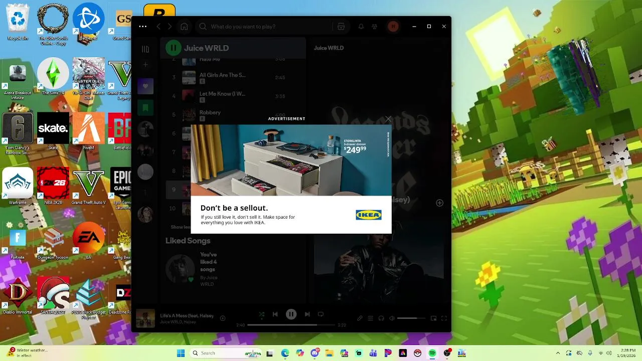The height and width of the screenshot is (361, 642).
Task: Open the Friend Activity icon
Action: tap(374, 27)
